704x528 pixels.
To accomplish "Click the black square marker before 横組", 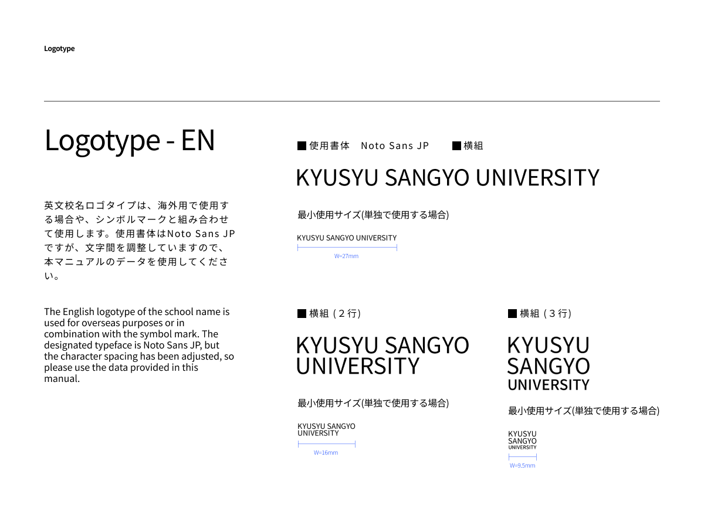I will (456, 145).
